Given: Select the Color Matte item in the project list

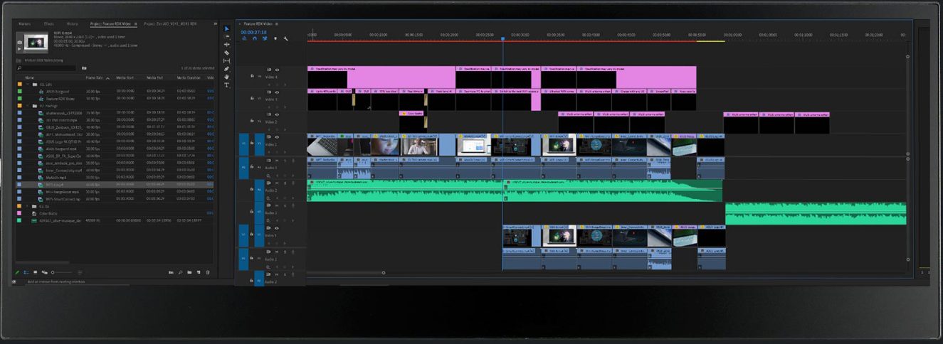Looking at the screenshot, I should point(48,213).
